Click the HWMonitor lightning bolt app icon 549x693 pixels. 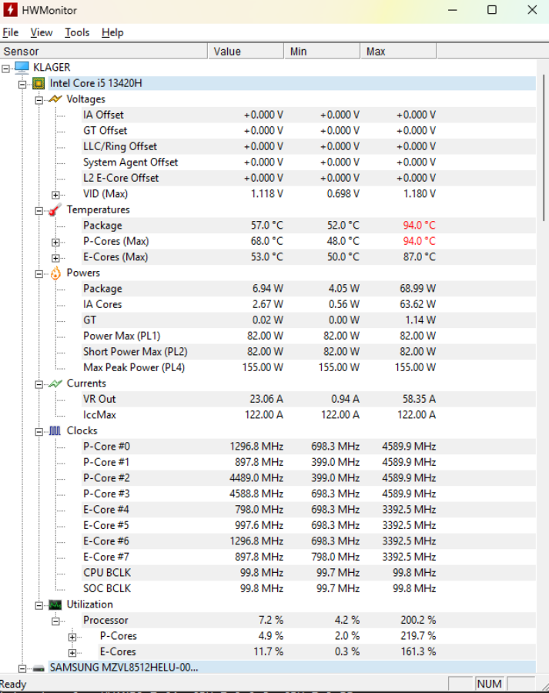coord(10,10)
